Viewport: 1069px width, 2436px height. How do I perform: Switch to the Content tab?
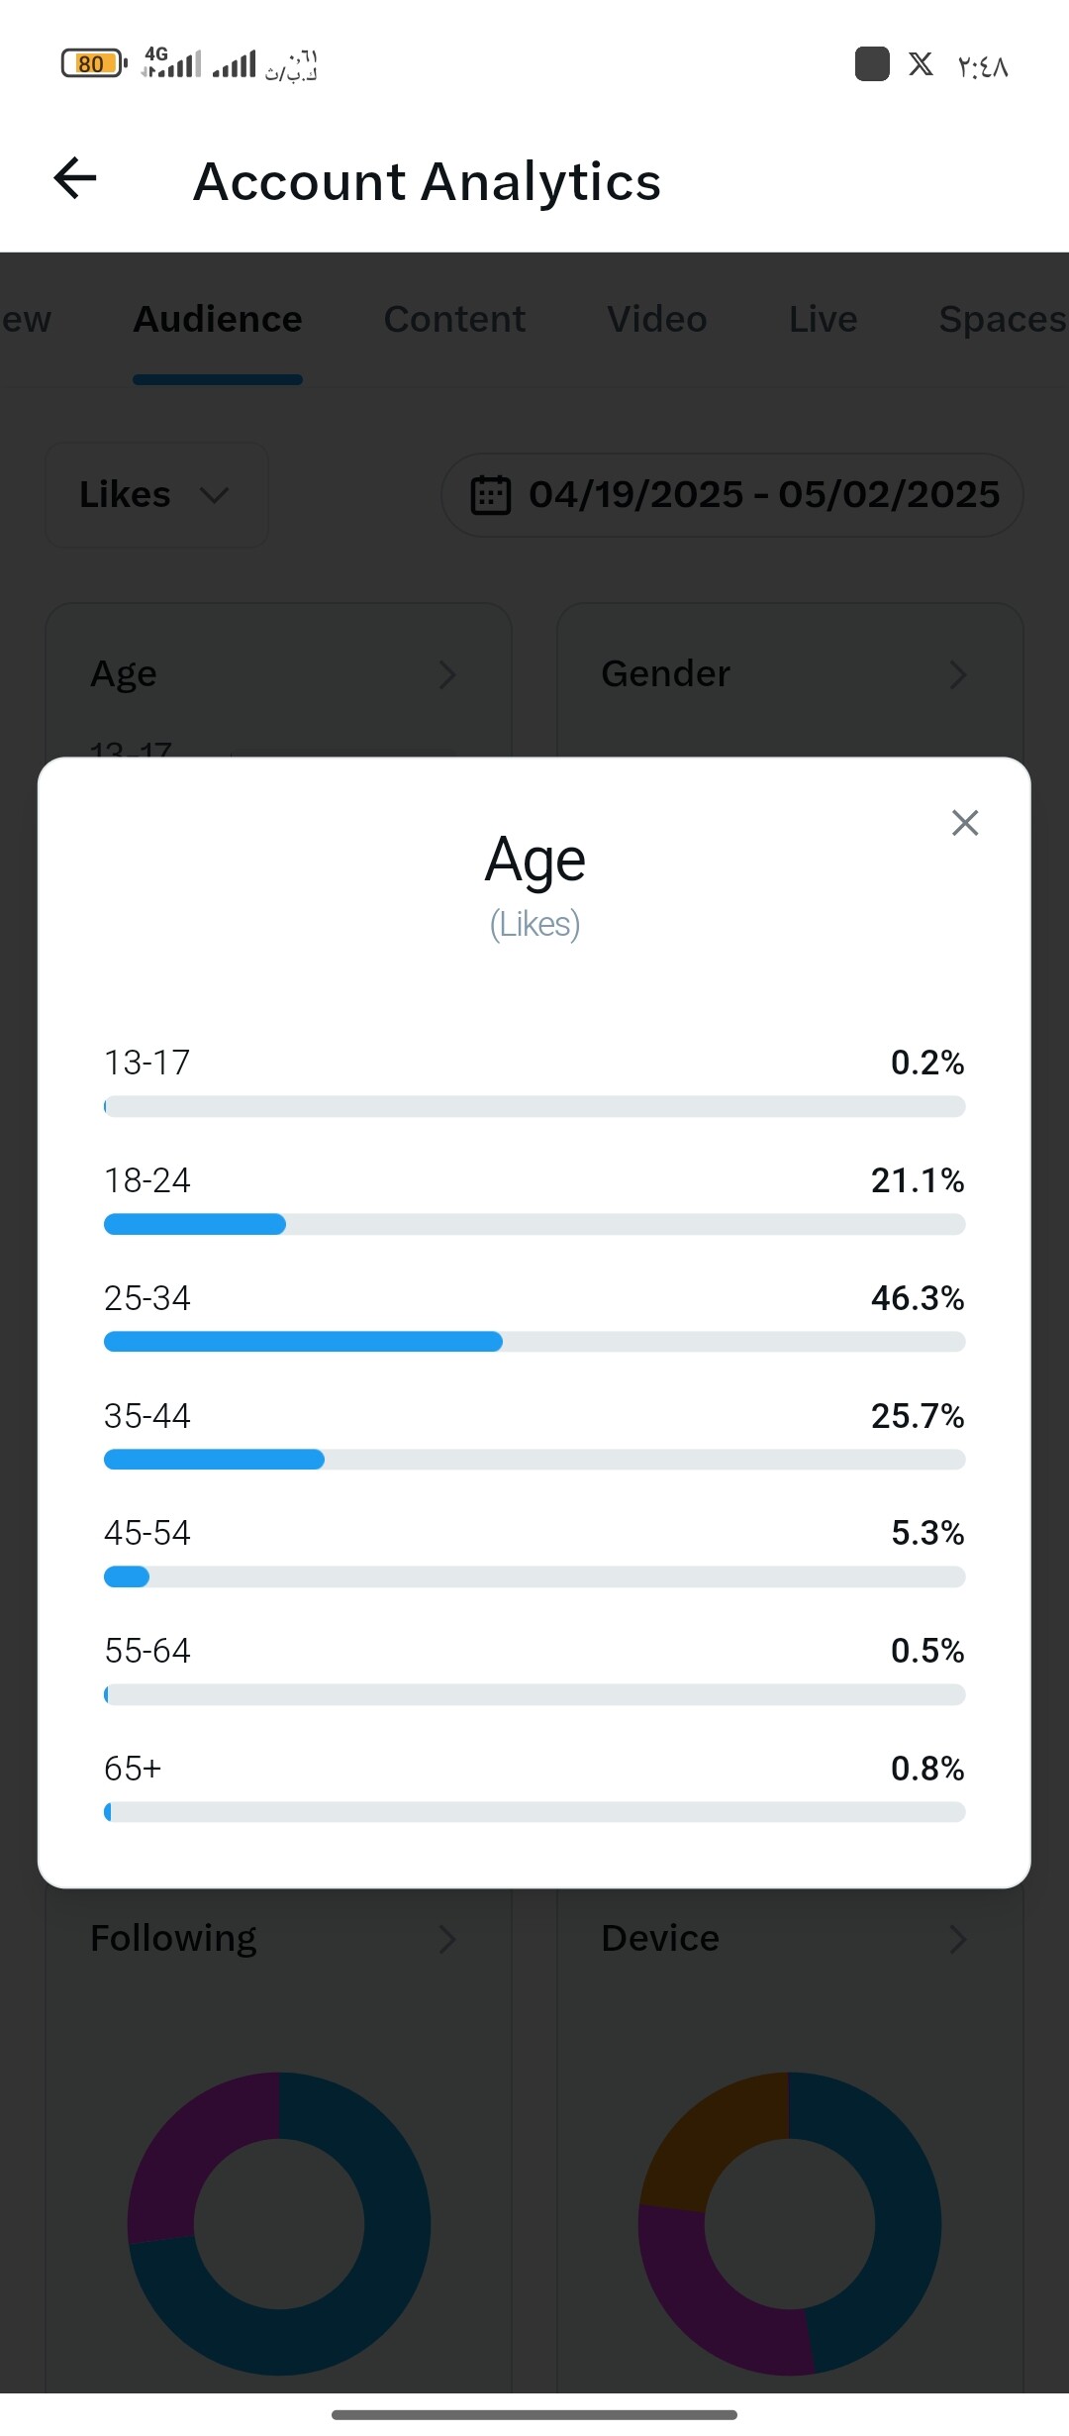pyautogui.click(x=454, y=320)
